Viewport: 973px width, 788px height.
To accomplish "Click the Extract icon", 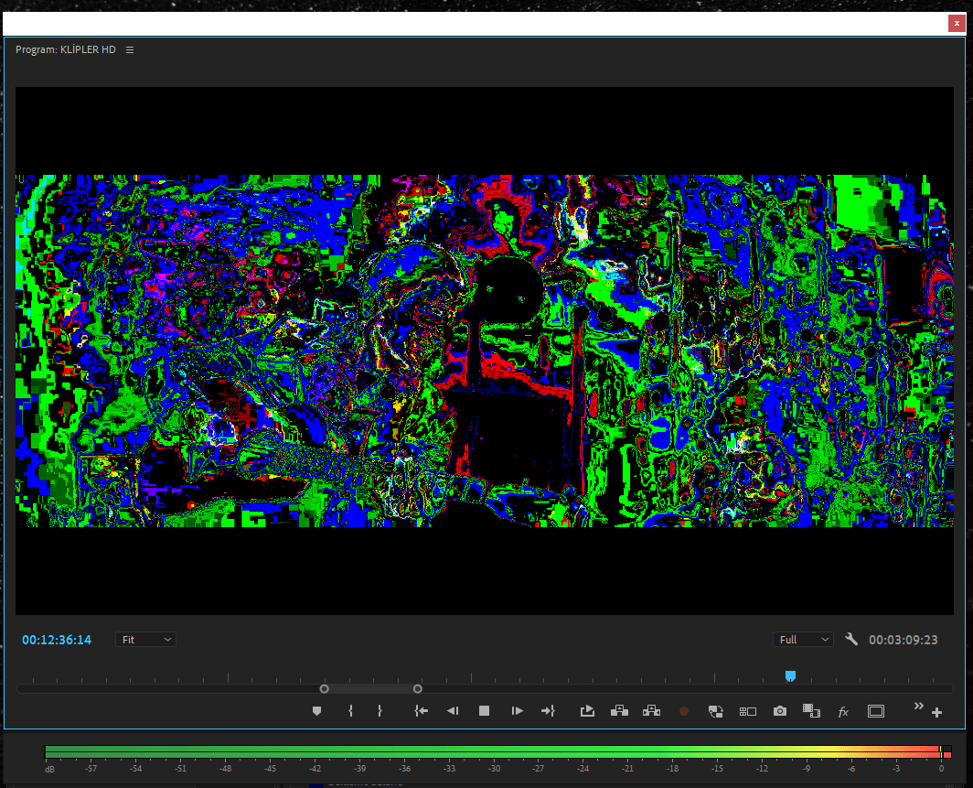I will 650,710.
